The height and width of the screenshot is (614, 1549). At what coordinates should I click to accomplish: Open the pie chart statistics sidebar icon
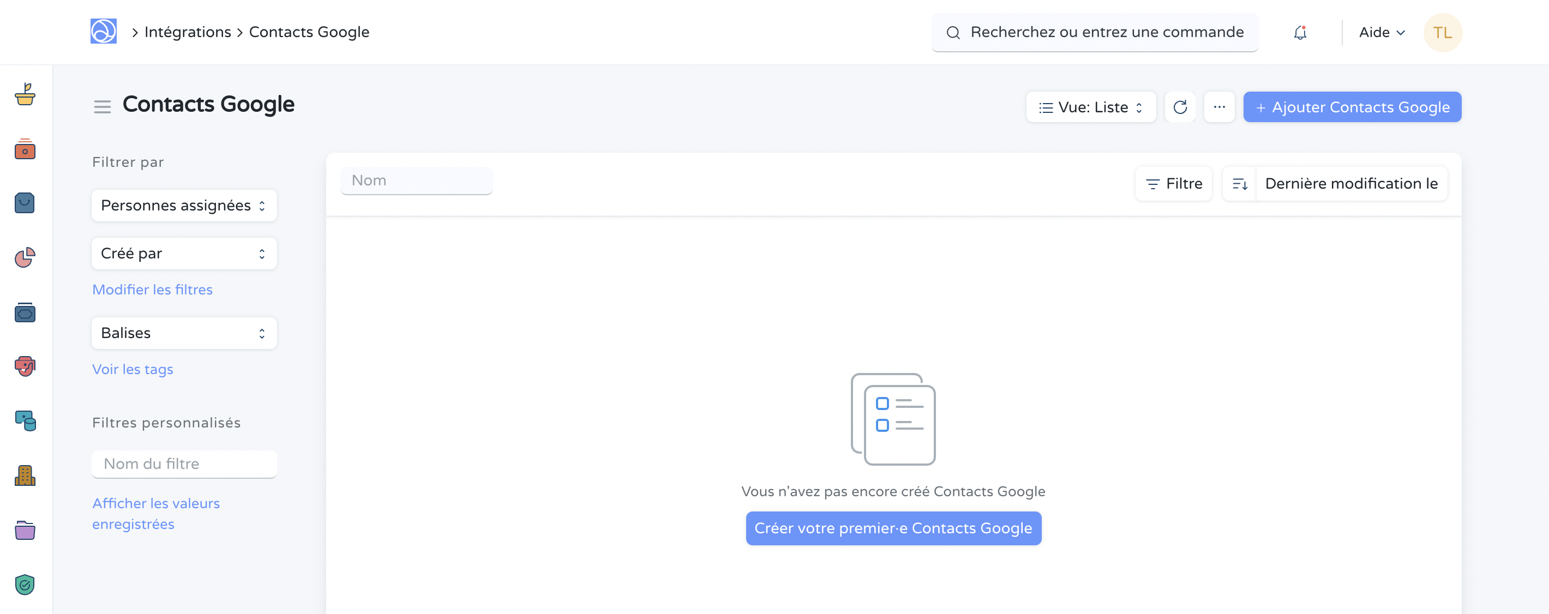coord(25,257)
